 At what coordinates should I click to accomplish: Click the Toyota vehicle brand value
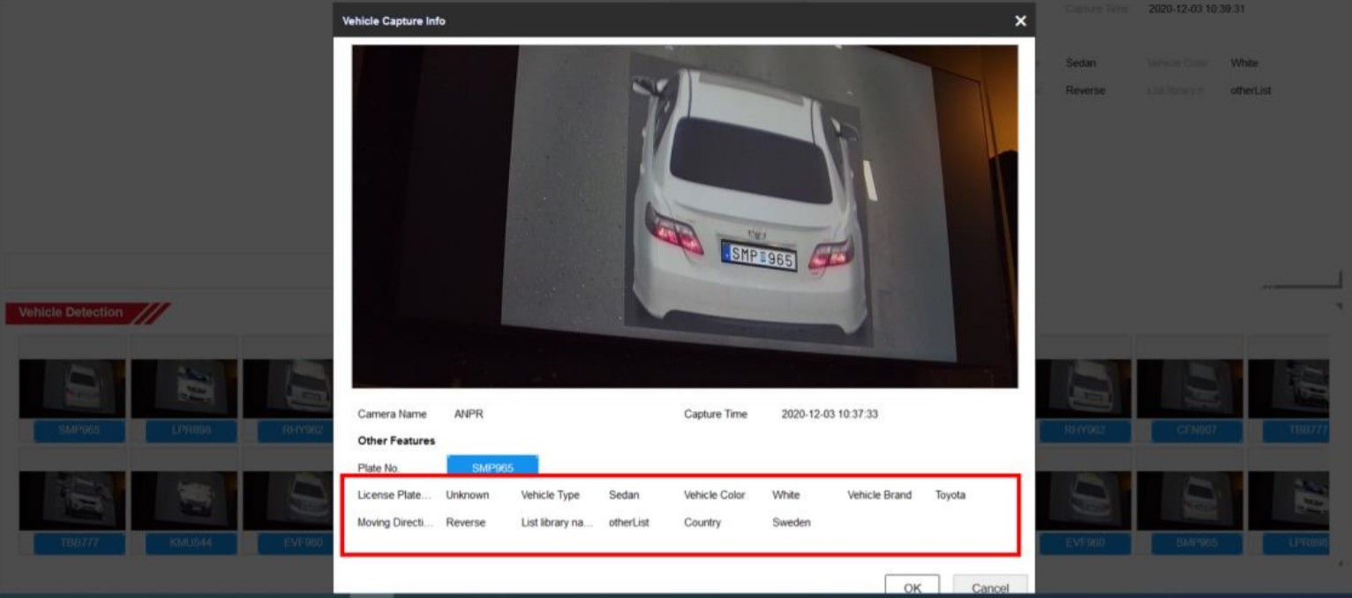coord(950,496)
